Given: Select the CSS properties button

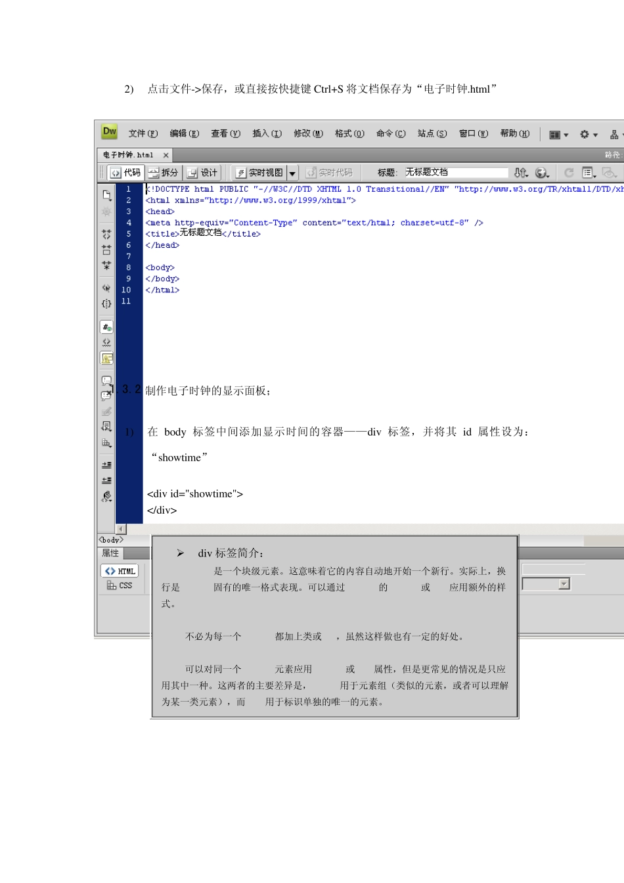Looking at the screenshot, I should point(120,585).
